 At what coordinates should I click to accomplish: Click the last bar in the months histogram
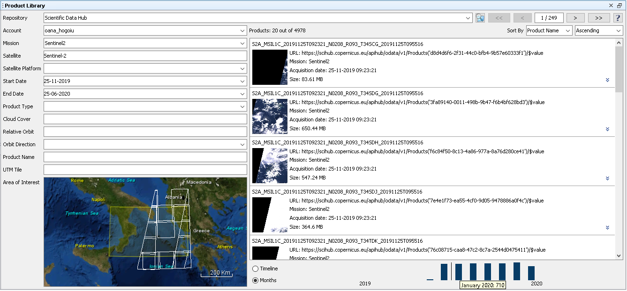coord(531,273)
